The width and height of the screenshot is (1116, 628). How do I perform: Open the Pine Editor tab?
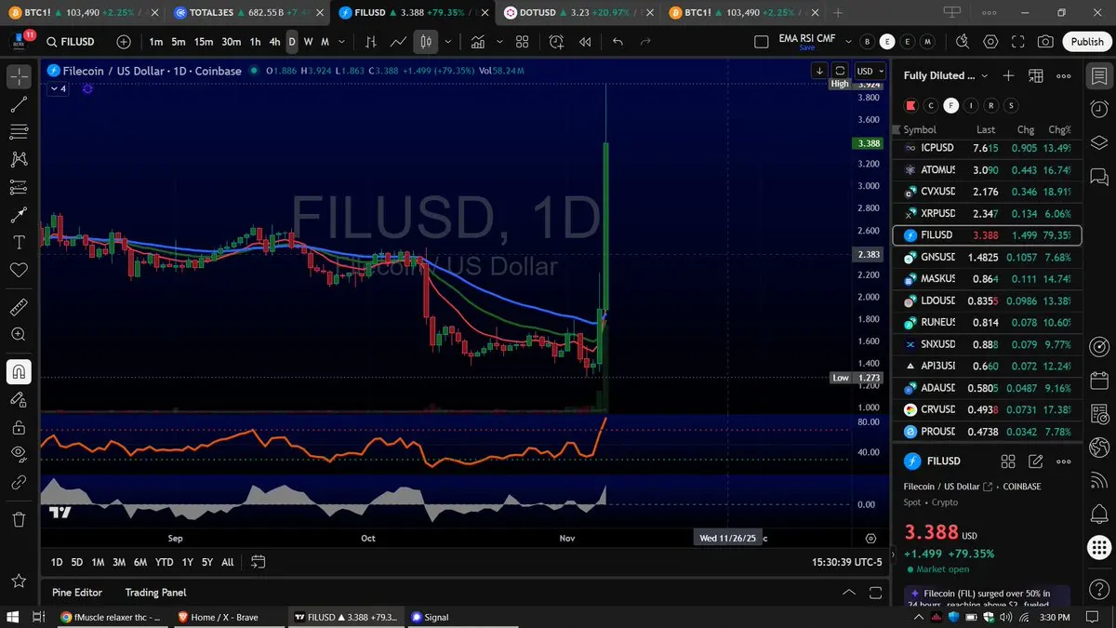click(x=77, y=593)
